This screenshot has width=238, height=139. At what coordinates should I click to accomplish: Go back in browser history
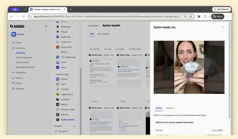tap(11, 17)
